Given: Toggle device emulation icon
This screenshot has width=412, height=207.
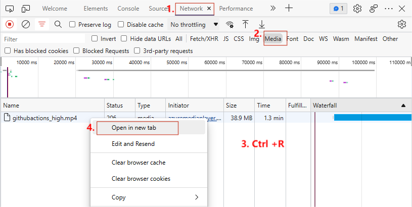Looking at the screenshot, I should [x=26, y=9].
